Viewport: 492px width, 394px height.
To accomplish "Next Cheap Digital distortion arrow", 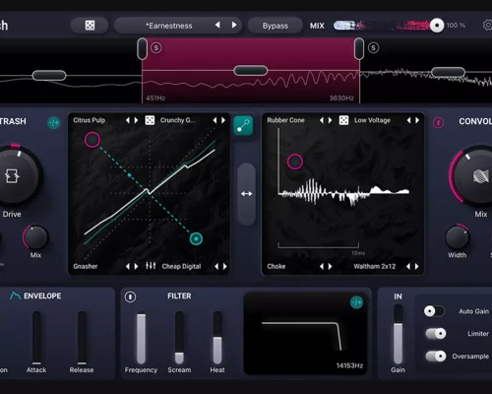I will coord(224,266).
